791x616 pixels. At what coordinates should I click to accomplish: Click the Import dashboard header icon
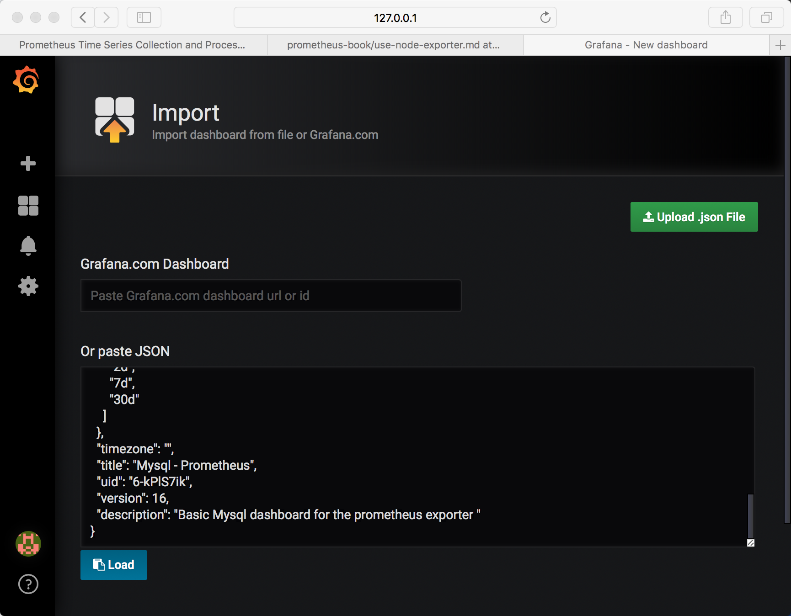pyautogui.click(x=115, y=120)
